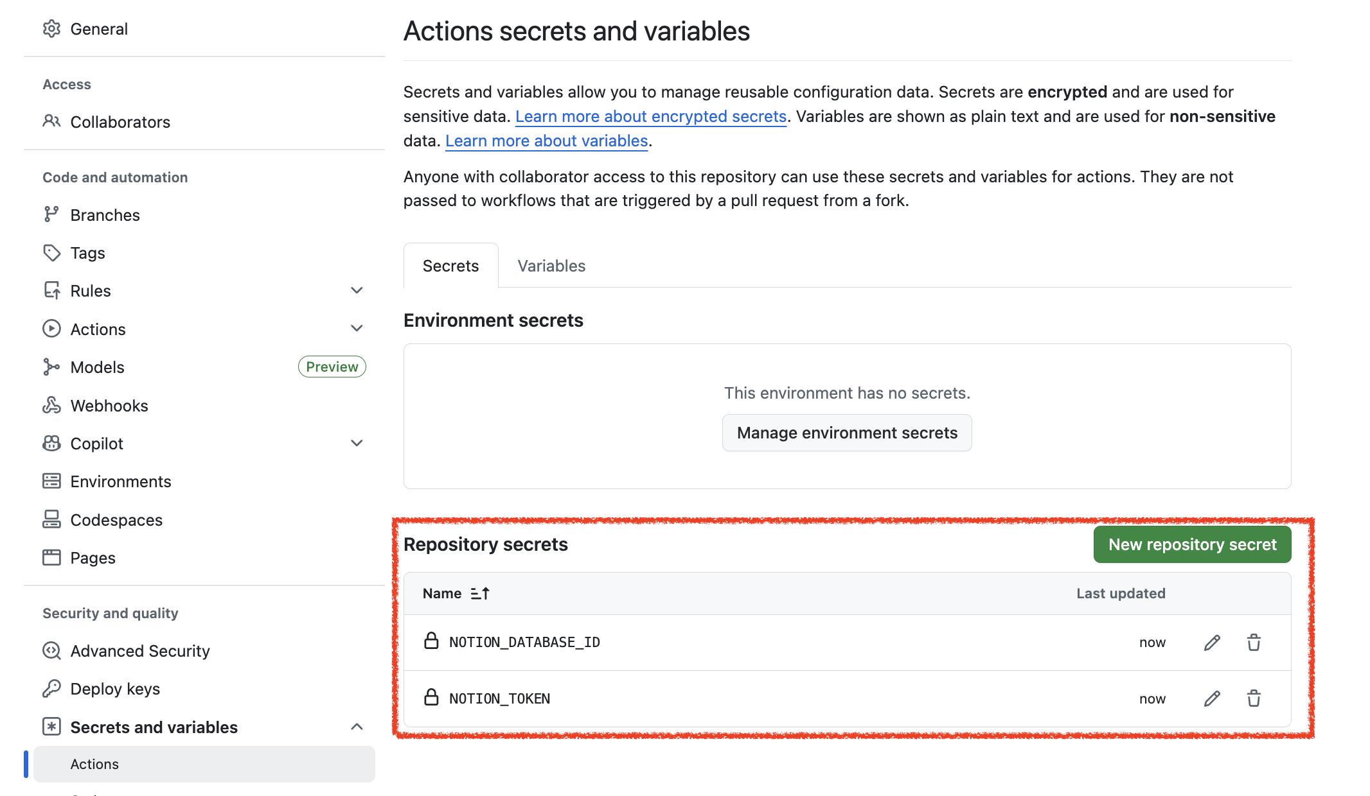Switch to the Secrets tab

(450, 266)
